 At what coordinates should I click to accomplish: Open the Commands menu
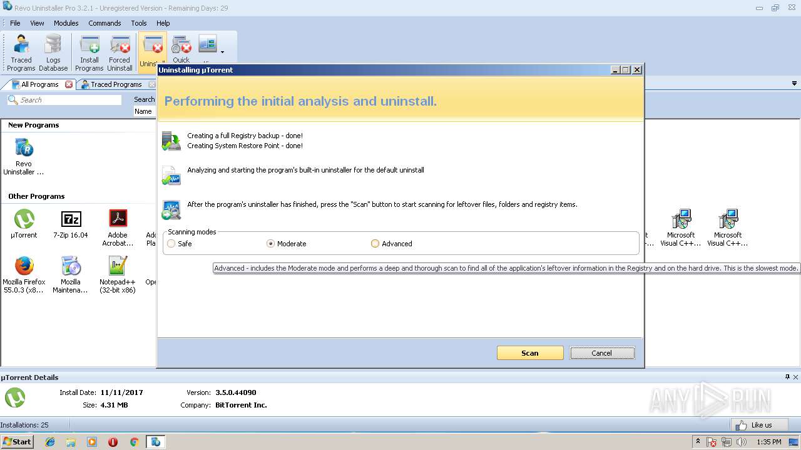tap(105, 23)
